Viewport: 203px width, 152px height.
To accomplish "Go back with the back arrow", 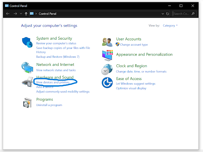I will (8, 14).
